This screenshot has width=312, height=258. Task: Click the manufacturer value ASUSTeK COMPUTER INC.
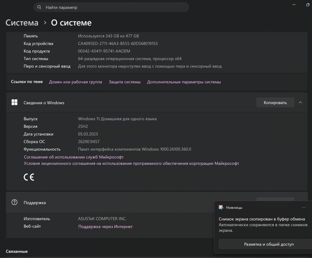[x=102, y=219]
